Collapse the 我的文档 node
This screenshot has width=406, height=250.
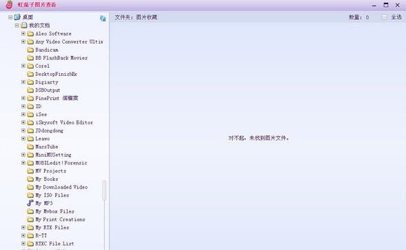point(17,26)
